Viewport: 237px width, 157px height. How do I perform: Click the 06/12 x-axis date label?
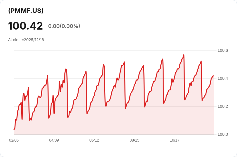tap(94, 140)
